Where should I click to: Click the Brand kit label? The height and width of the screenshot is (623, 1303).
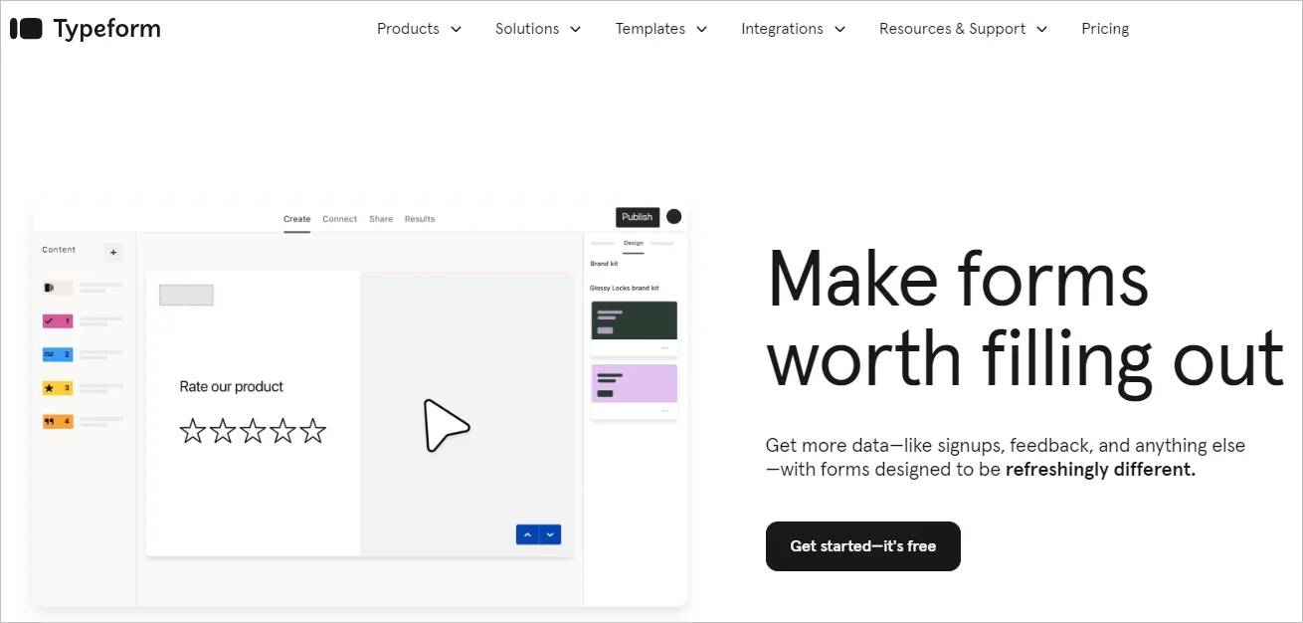(x=604, y=264)
